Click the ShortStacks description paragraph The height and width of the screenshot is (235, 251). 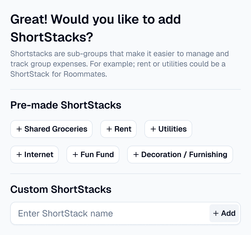tap(120, 64)
